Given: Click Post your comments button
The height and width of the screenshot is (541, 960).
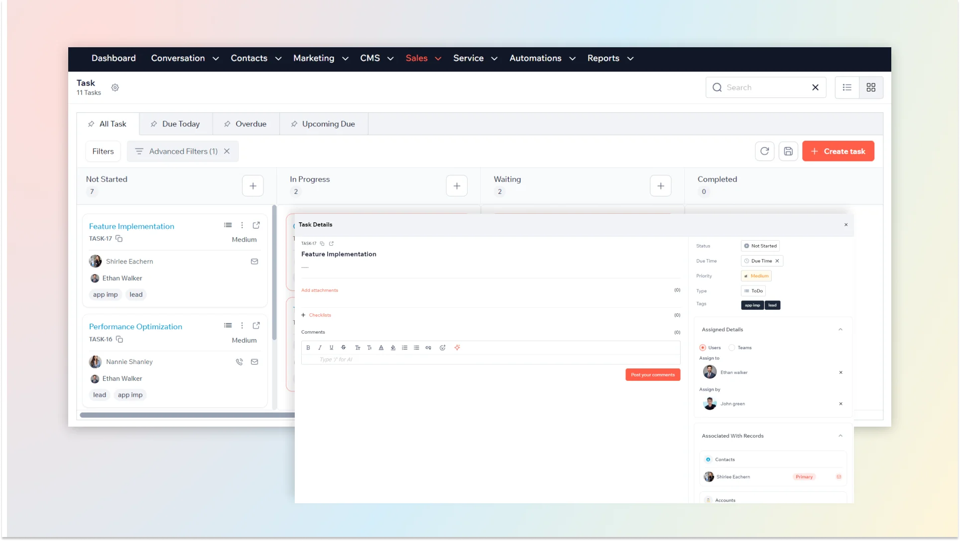Looking at the screenshot, I should pyautogui.click(x=653, y=375).
